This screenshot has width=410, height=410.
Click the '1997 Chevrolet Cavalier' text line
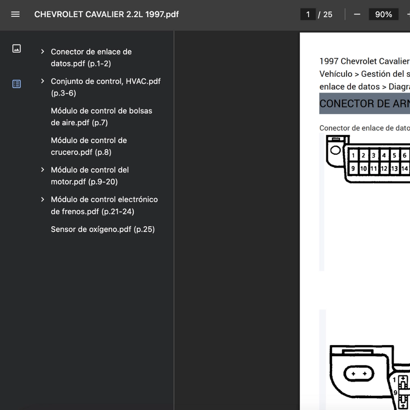click(364, 61)
